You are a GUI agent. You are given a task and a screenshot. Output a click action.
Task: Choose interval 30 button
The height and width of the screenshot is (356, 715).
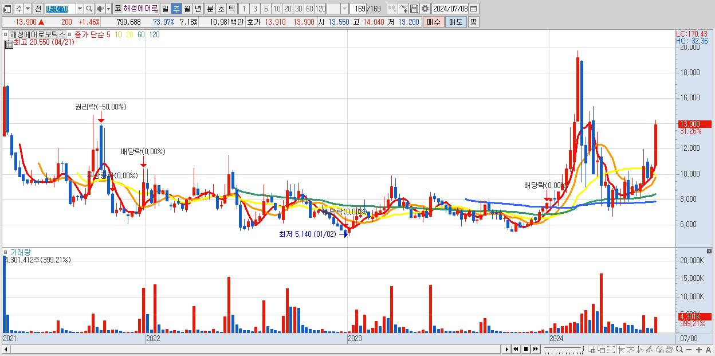(x=298, y=9)
